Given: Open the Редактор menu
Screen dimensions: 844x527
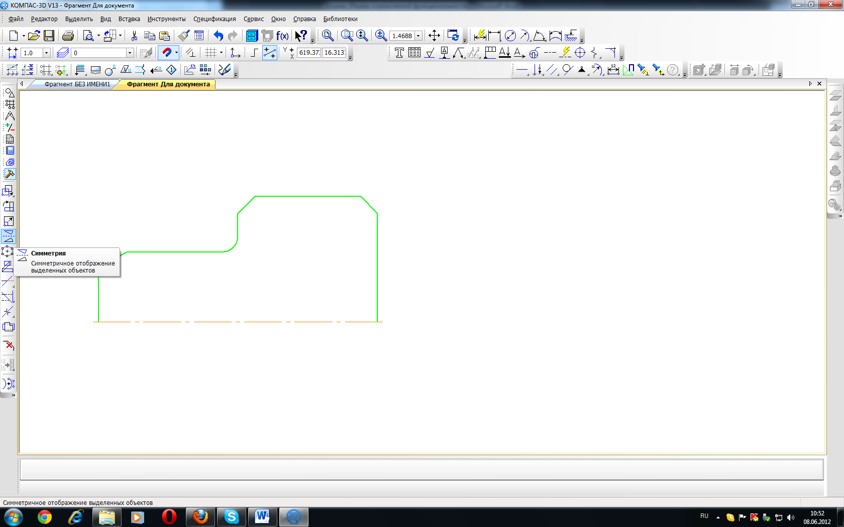Looking at the screenshot, I should click(x=44, y=19).
